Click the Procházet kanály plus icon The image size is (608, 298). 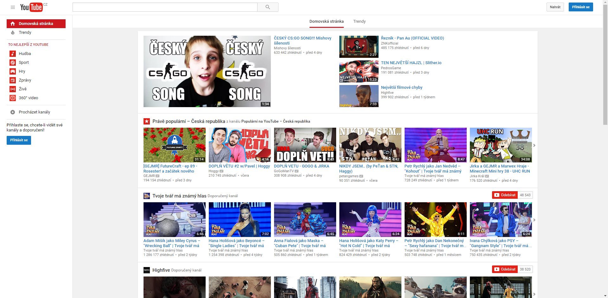[12, 112]
